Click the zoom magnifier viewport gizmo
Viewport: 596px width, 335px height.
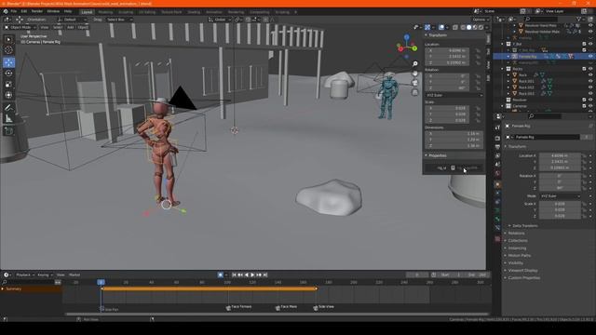tap(415, 64)
